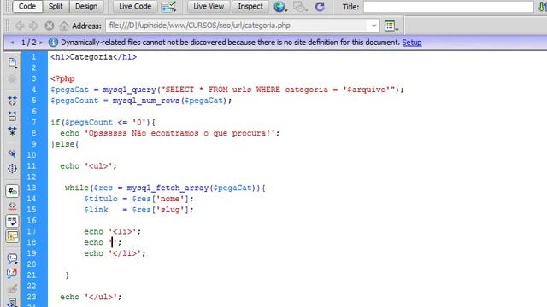Expand the Address dropdown arrow
Viewport: 547px width, 307px height.
[374, 26]
